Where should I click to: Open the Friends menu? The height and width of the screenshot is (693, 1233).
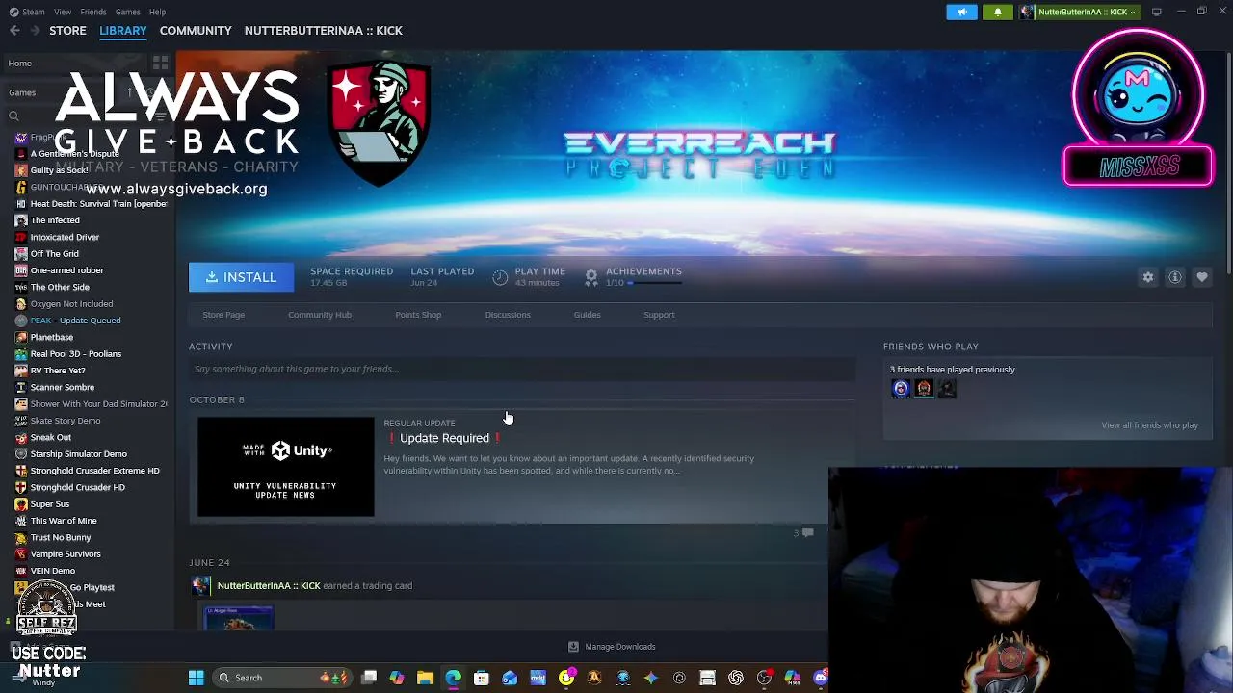tap(93, 12)
